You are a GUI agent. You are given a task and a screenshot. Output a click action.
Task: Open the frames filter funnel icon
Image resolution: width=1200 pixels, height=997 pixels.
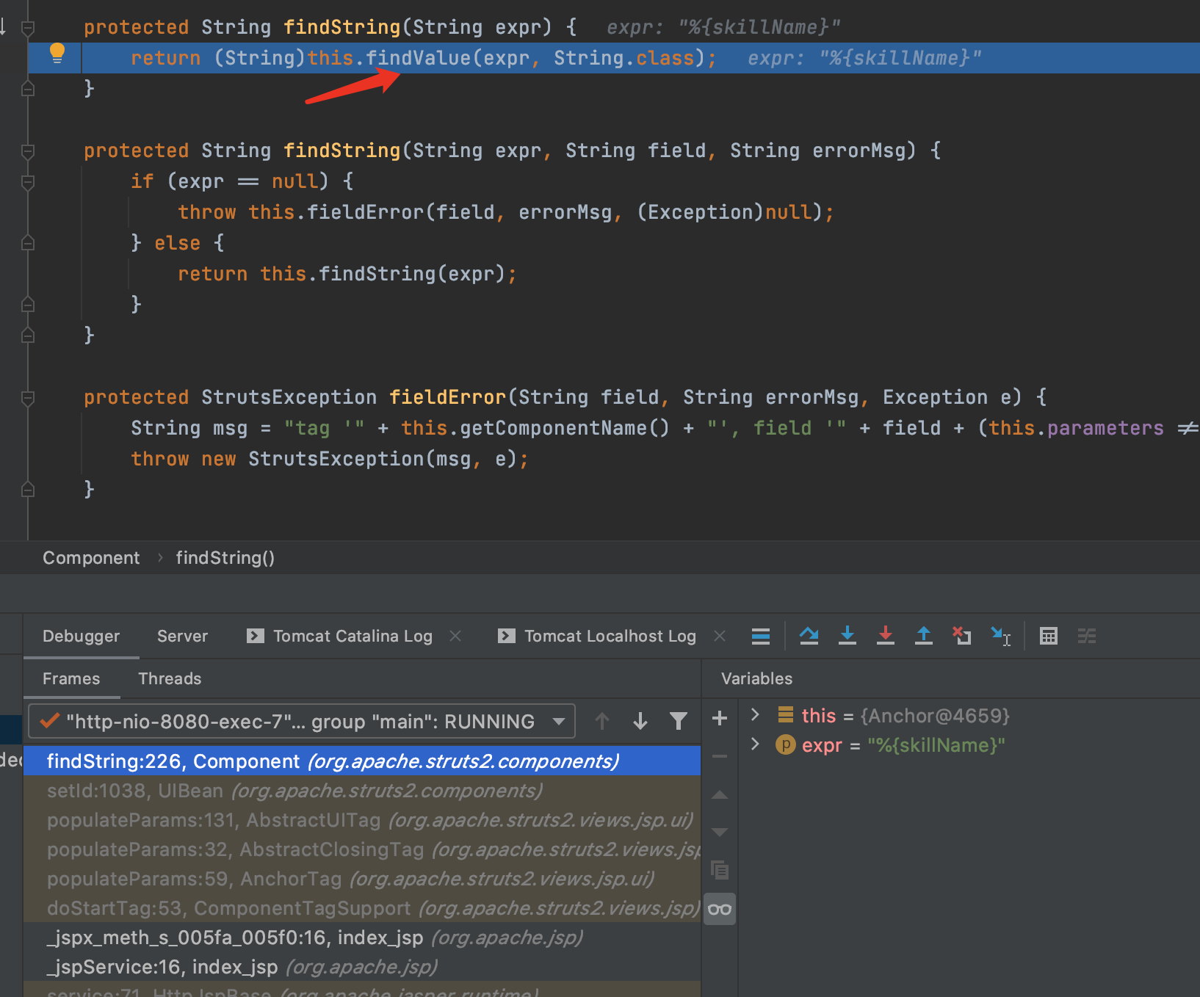(679, 721)
